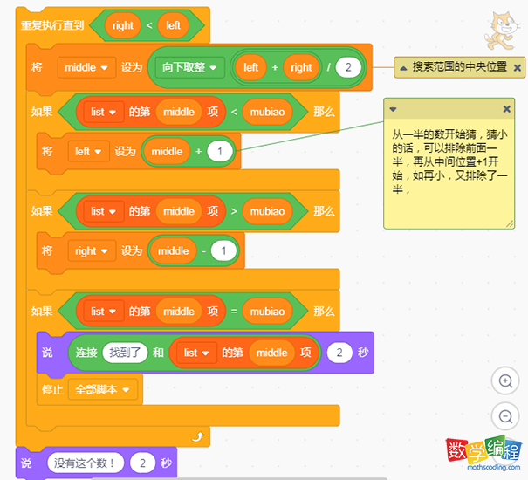This screenshot has height=480, width=528.
Task: Click the 没有这个数！ text input
Action: coord(86,463)
